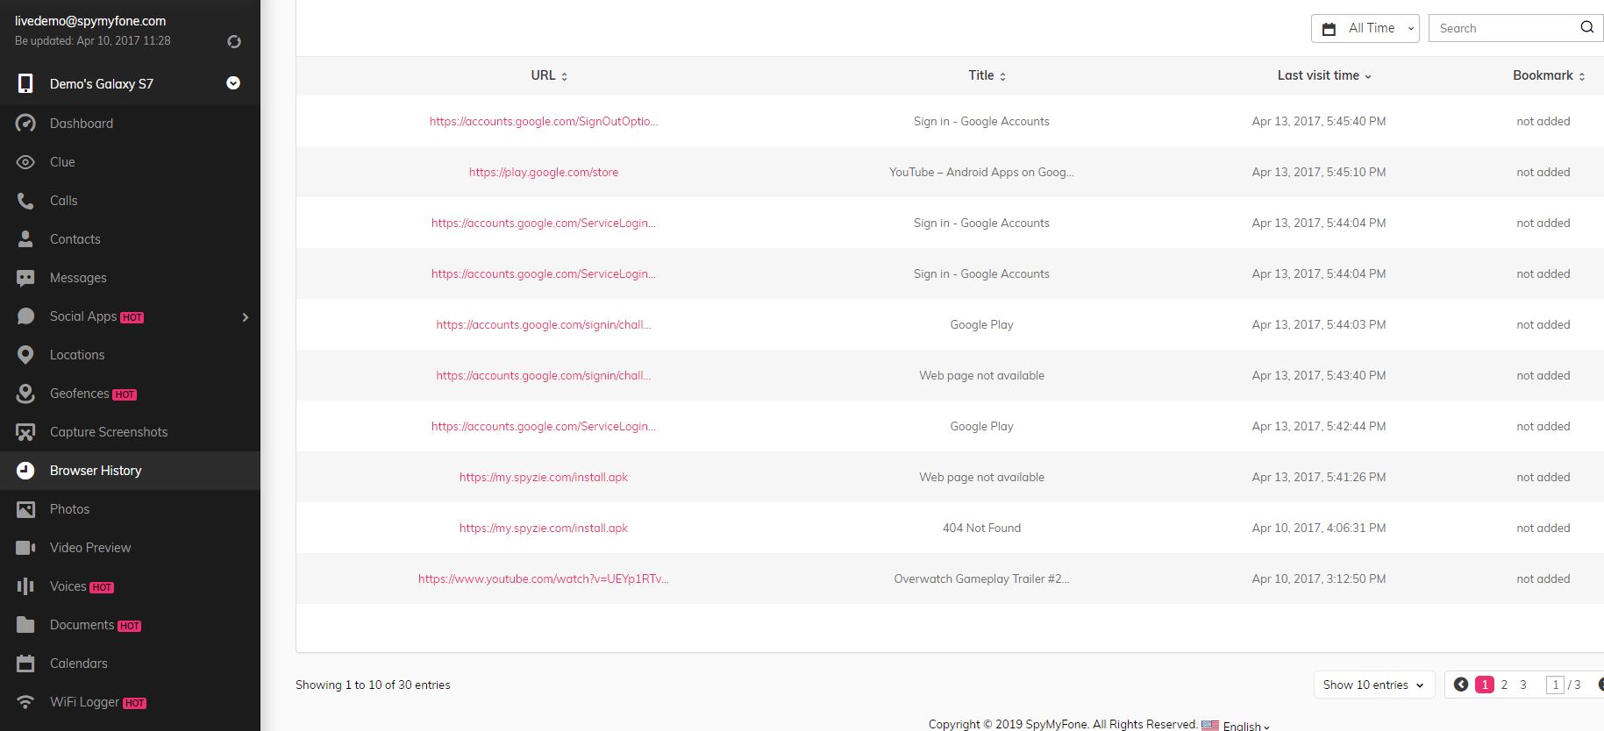
Task: Click the US flag language icon
Action: click(x=1209, y=726)
